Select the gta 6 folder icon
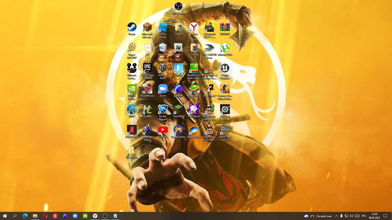392x220 pixels. (x=194, y=50)
